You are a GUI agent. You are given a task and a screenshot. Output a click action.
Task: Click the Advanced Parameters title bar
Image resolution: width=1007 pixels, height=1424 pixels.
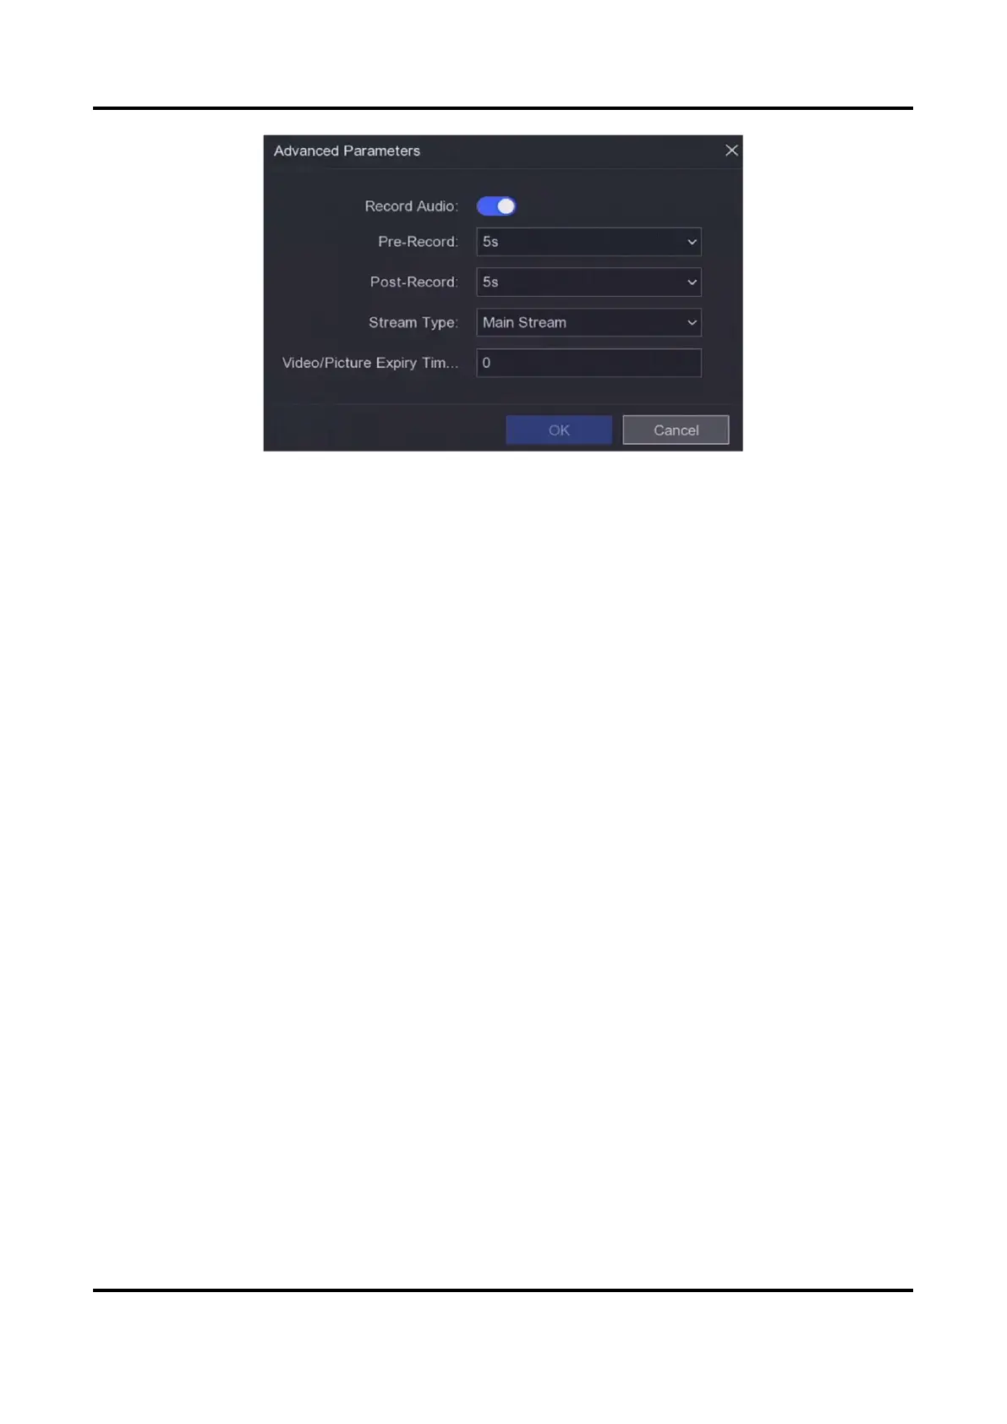click(503, 151)
